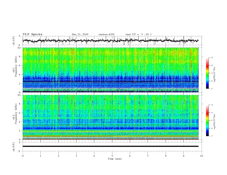Click the 'Time (min)' axis label
Screen dimensions: 227x175
(x=115, y=159)
